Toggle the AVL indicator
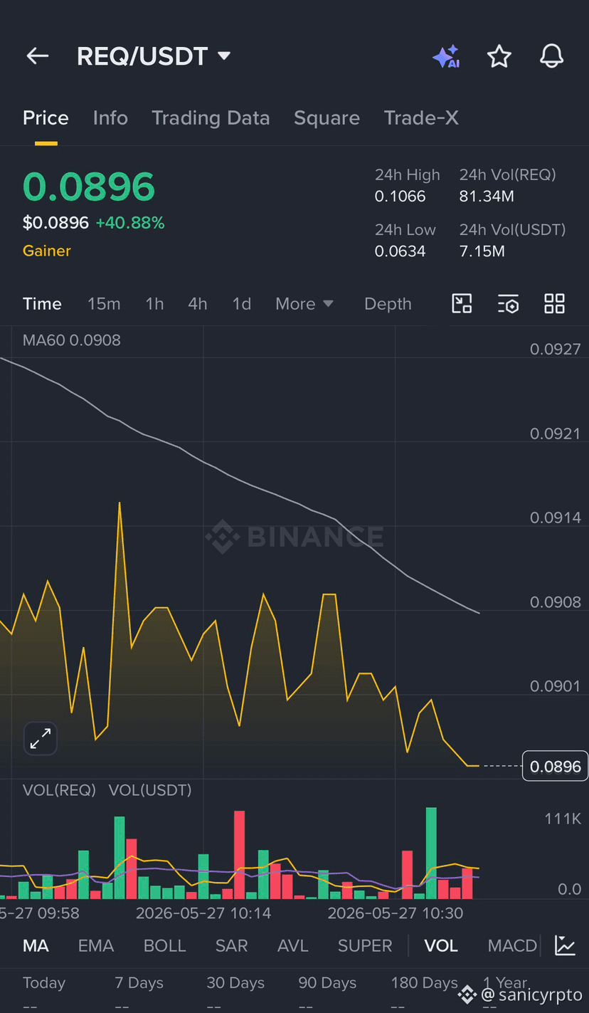 292,945
